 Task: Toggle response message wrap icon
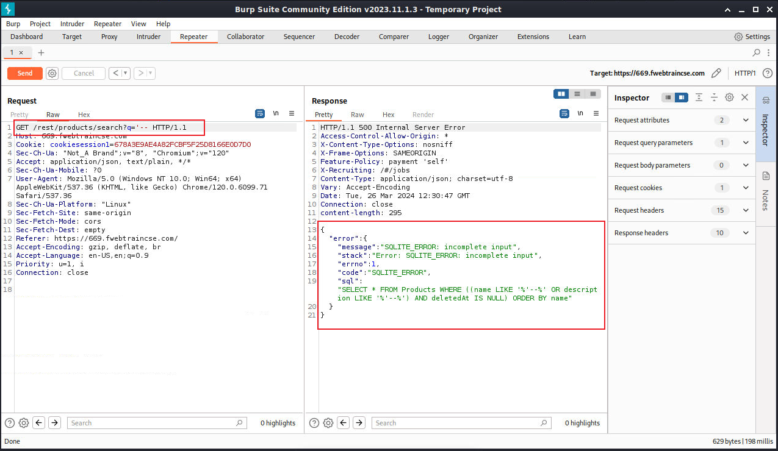tap(564, 113)
